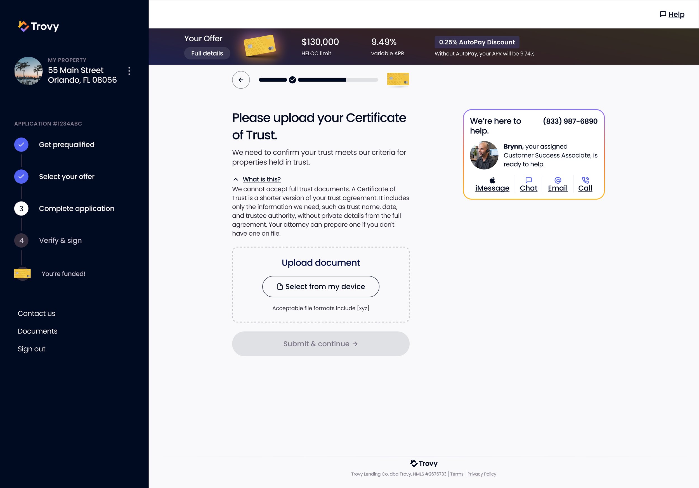Open Documents in the sidebar

coord(37,331)
